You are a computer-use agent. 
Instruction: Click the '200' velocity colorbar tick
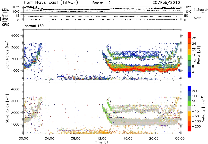pos(195,91)
